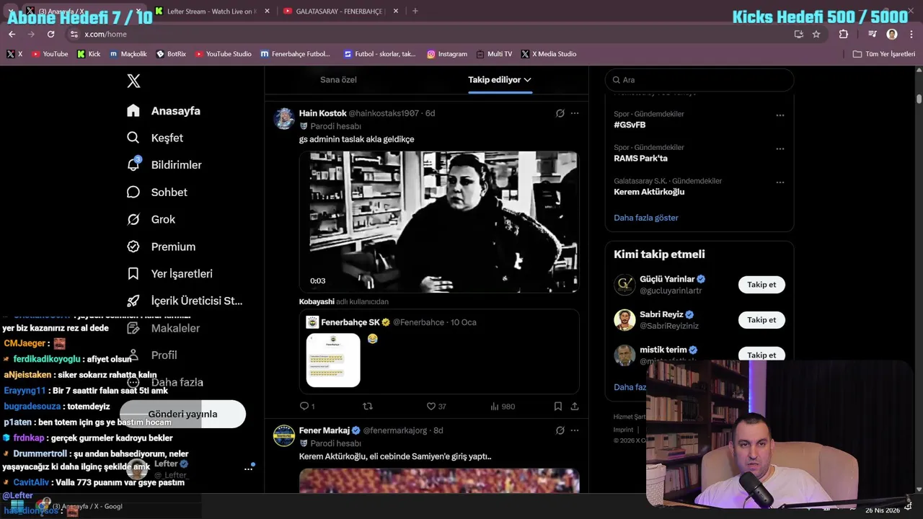Click Daha fazla göster under trends
923x519 pixels.
pos(646,218)
